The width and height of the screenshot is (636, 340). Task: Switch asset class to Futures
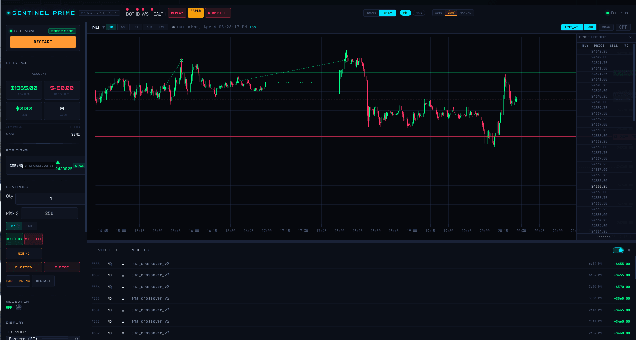click(387, 13)
